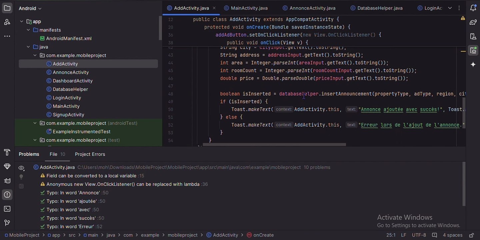480x240 pixels.
Task: Open the Project tool window folder icon
Action: point(7,8)
